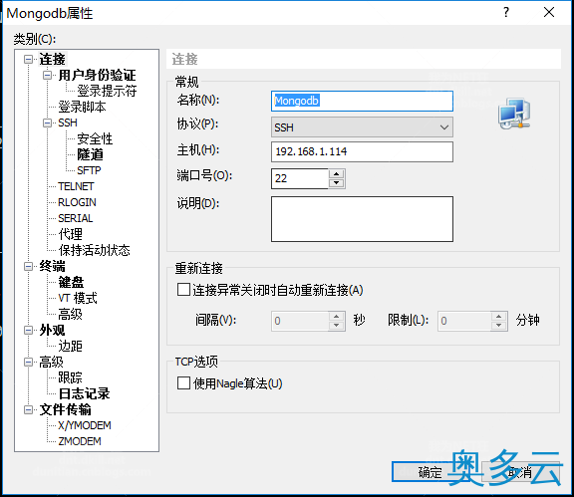Select 登录提示符 in the tree
The height and width of the screenshot is (497, 574).
[107, 91]
